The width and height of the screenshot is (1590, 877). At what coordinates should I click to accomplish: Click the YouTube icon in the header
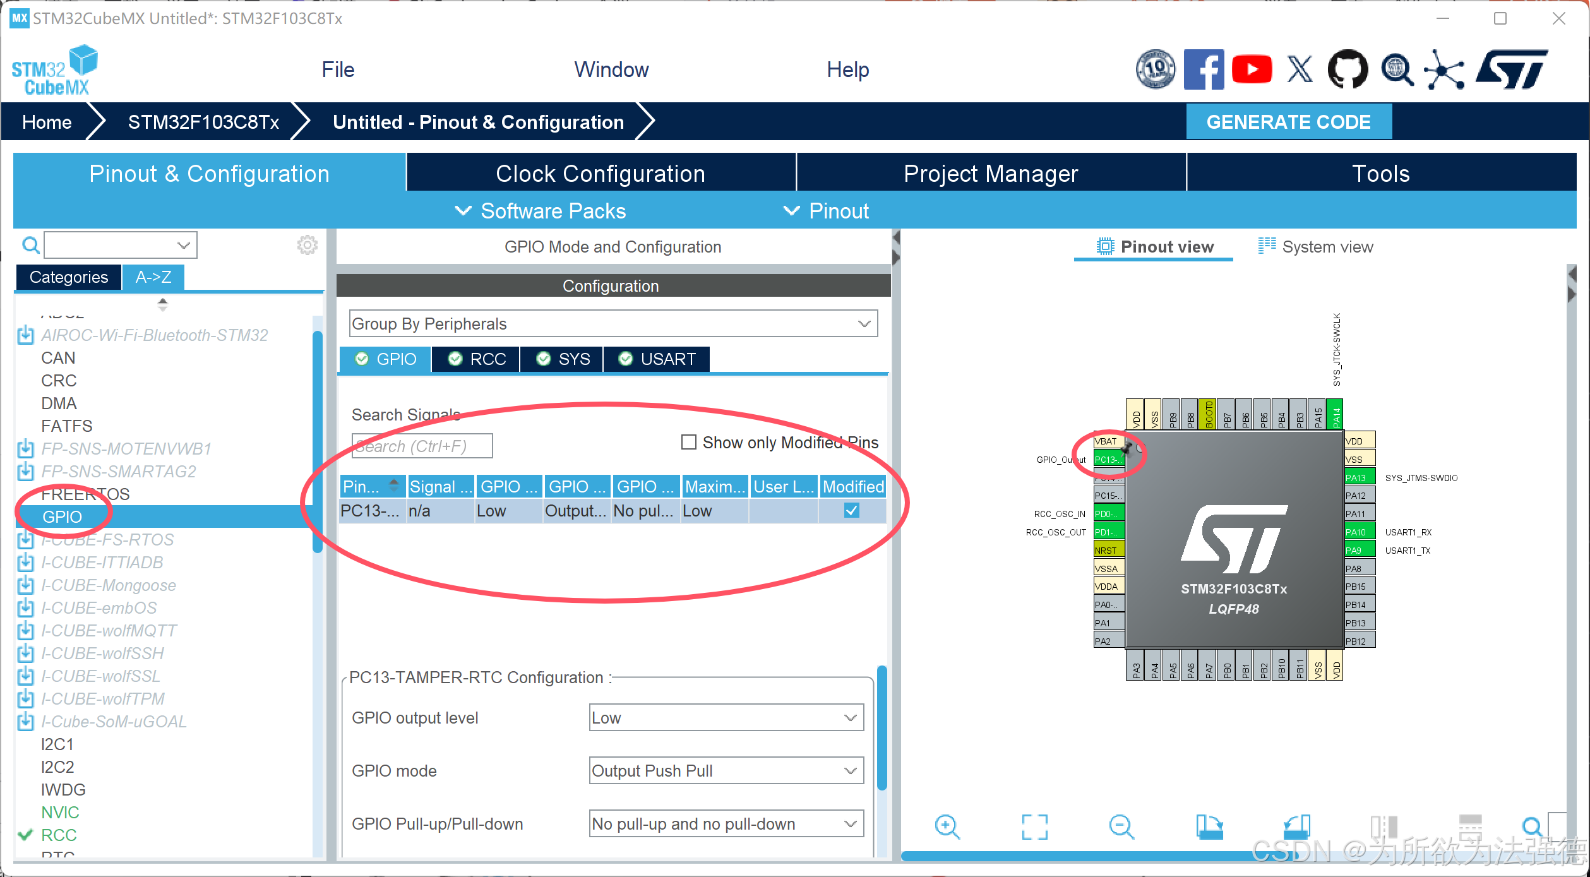pyautogui.click(x=1252, y=69)
